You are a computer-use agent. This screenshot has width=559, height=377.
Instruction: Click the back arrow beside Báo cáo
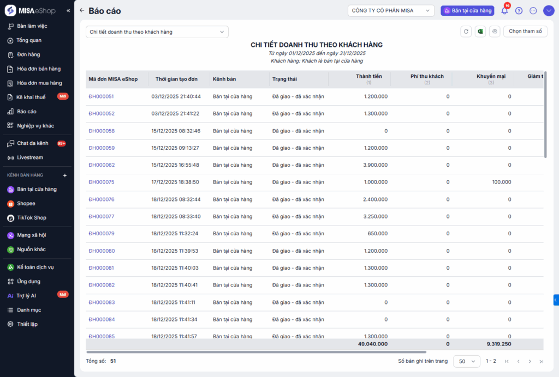pos(82,10)
